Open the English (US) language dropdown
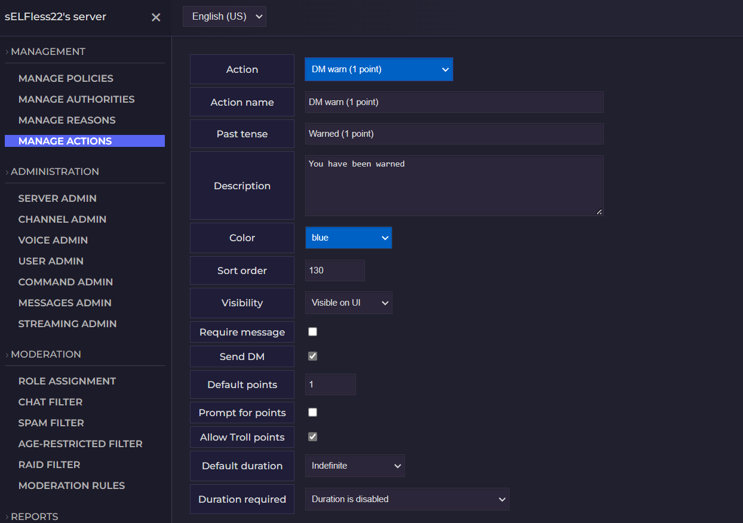Viewport: 743px width, 523px height. (225, 17)
